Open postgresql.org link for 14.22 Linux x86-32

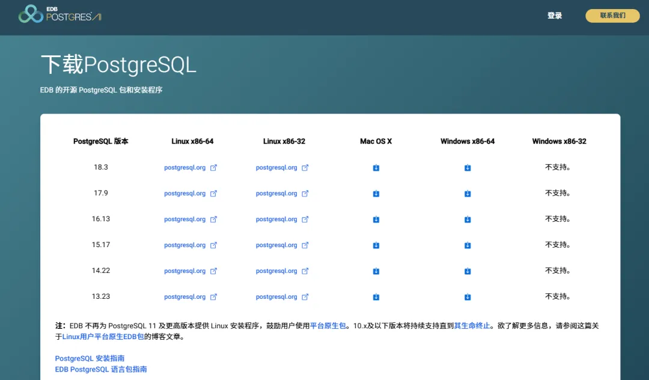coord(276,271)
